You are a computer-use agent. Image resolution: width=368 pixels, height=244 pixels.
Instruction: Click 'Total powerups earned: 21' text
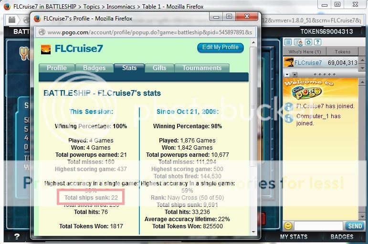tap(91, 155)
